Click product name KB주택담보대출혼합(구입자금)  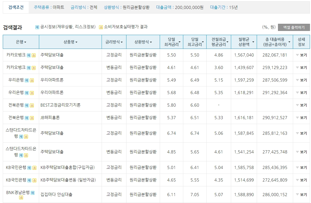[x=68, y=167]
